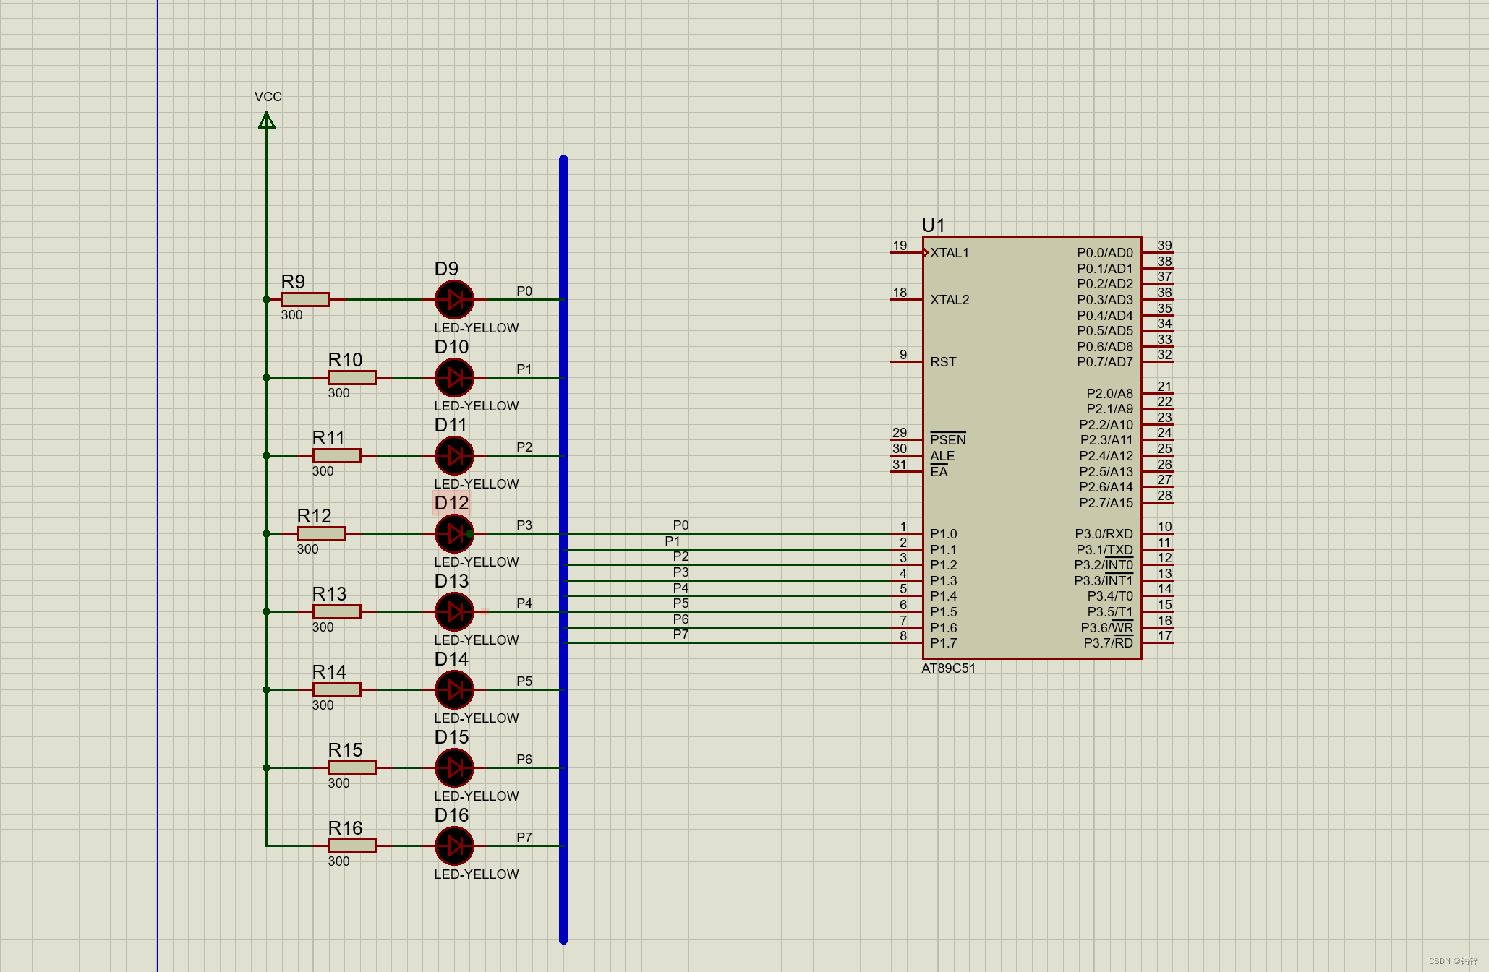The width and height of the screenshot is (1489, 972).
Task: Select resistor R9 body
Action: (306, 299)
